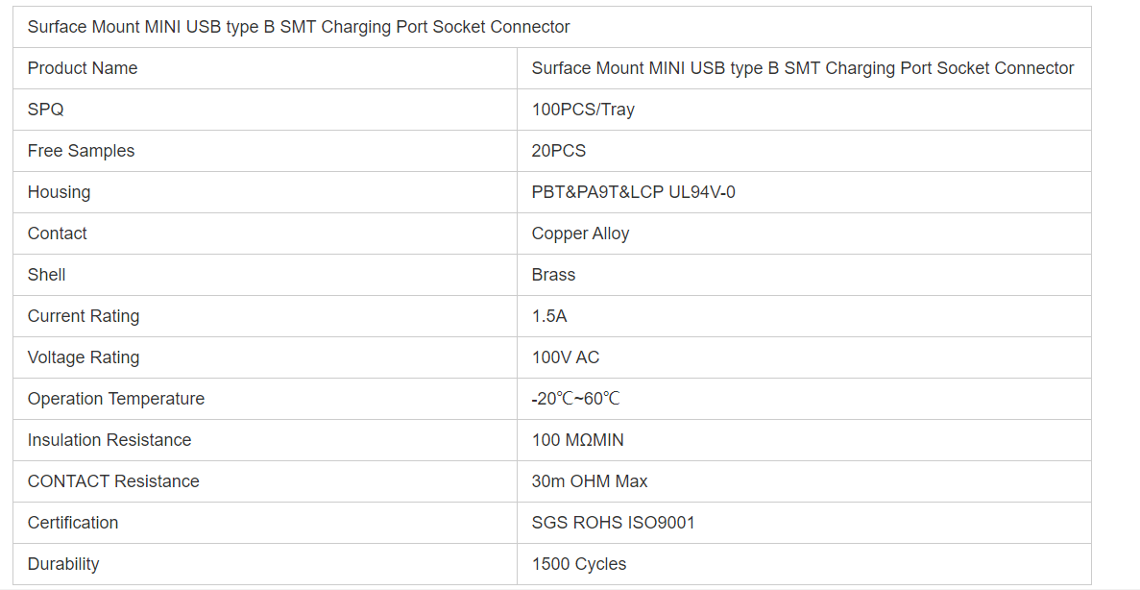Image resolution: width=1140 pixels, height=590 pixels.
Task: Click the "100PCS/Tray" SPQ value
Action: [583, 110]
